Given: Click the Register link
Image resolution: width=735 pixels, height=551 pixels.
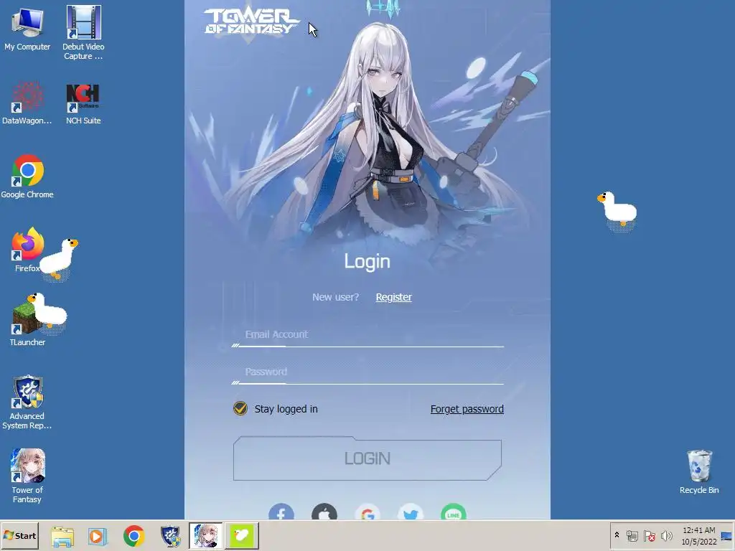Looking at the screenshot, I should click(394, 297).
